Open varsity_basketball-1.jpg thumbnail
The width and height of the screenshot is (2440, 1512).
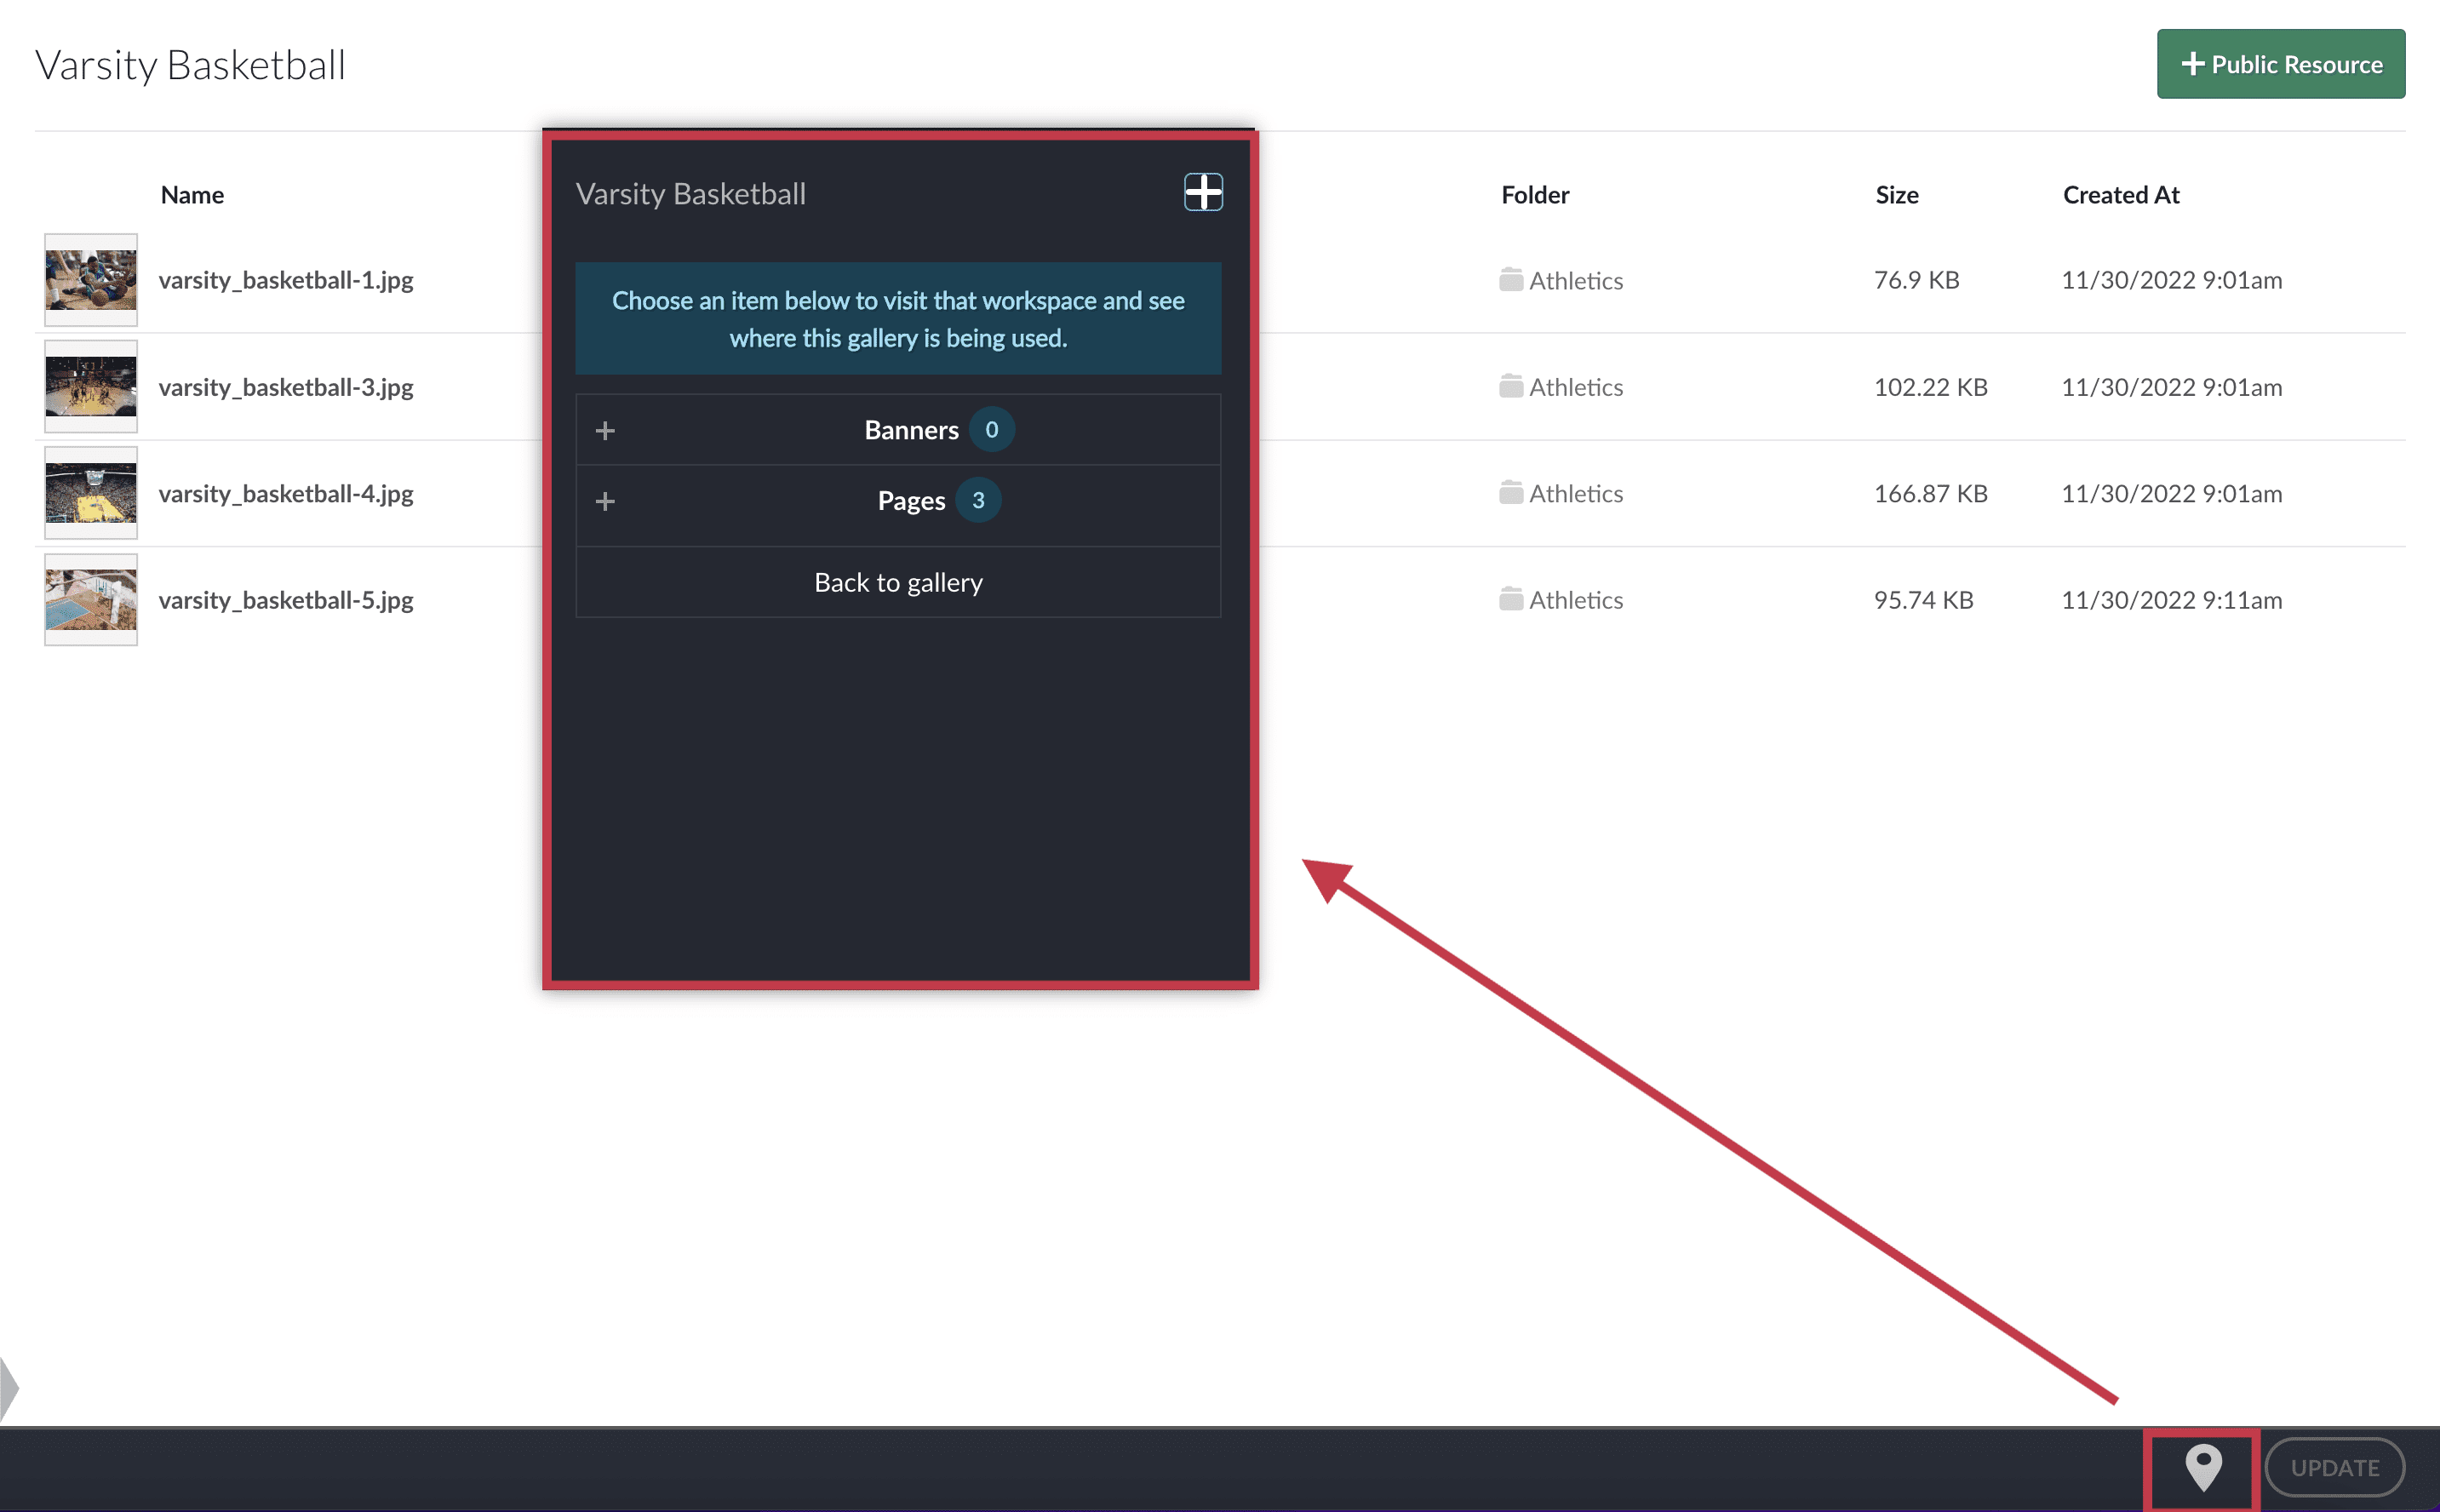pyautogui.click(x=91, y=280)
